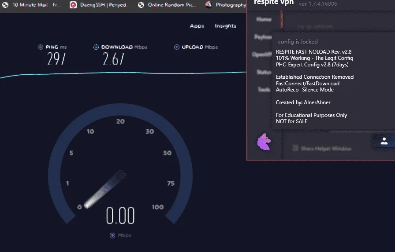The width and height of the screenshot is (395, 252).
Task: Open the OpenVPN section in respite vpn
Action: pos(262,55)
